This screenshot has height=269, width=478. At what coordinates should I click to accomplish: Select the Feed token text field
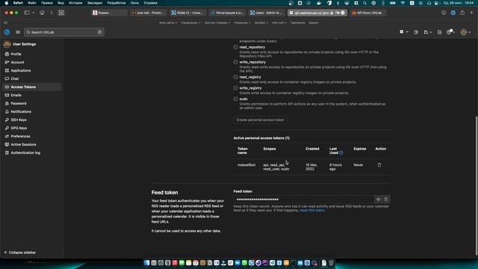(304, 200)
